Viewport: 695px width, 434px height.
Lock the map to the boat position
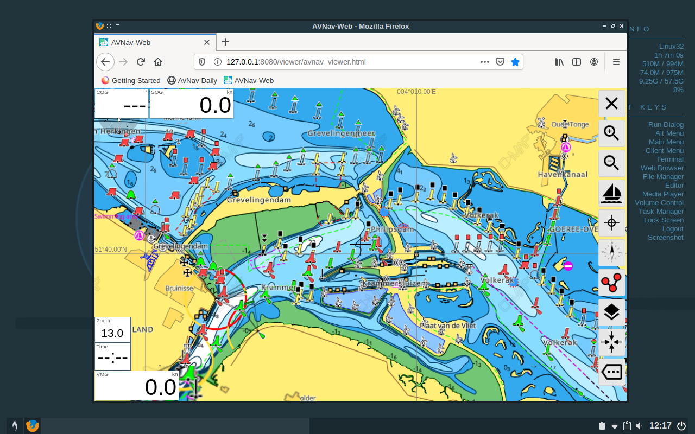point(611,193)
